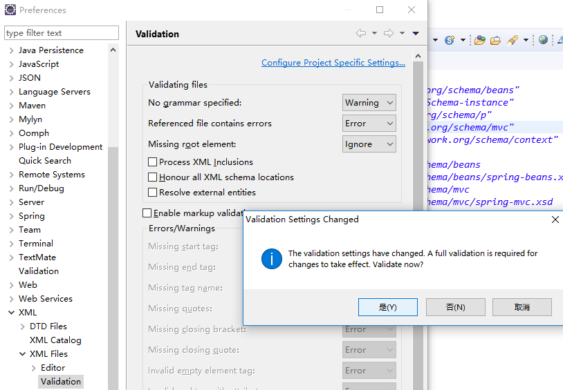
Task: Click 'Schema-instance"' line in Eclipse editor
Action: [470, 103]
